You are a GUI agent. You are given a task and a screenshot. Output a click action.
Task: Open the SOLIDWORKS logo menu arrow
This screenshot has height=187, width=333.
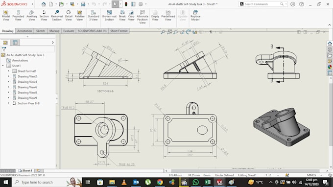32,4
